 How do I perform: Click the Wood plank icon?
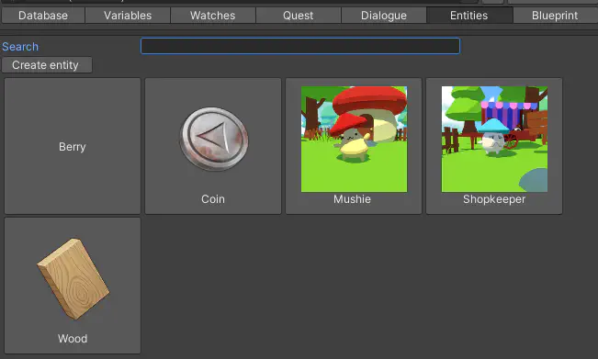[x=73, y=278]
